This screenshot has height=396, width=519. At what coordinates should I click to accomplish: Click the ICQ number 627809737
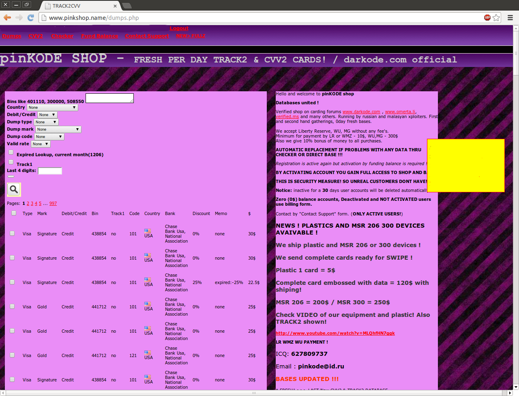coord(309,354)
